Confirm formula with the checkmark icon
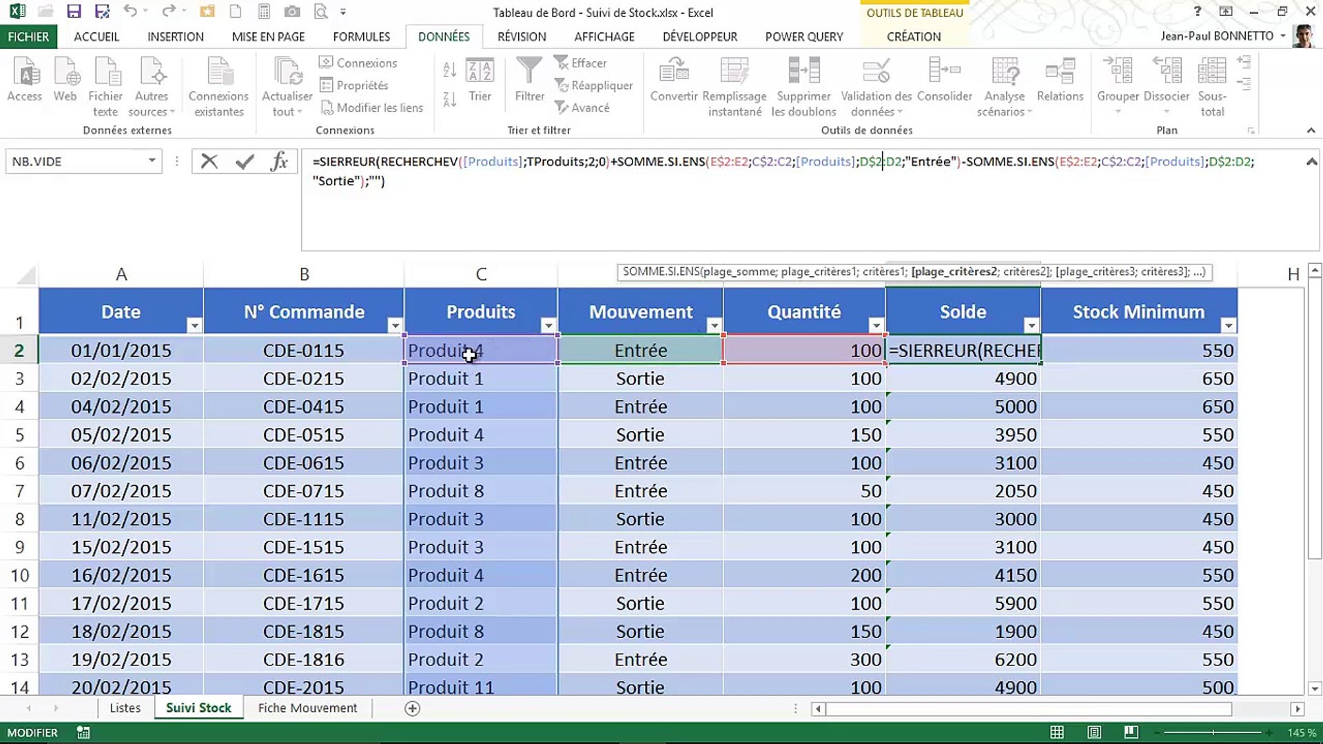This screenshot has width=1323, height=744. 245,162
